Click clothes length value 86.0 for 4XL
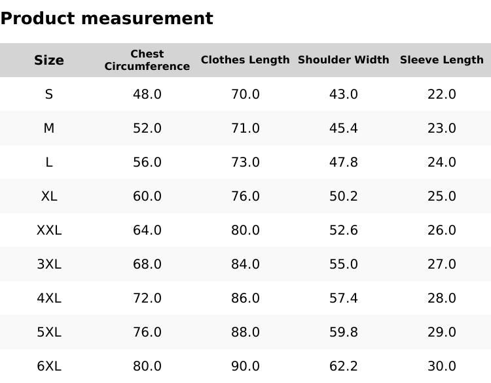 click(245, 298)
